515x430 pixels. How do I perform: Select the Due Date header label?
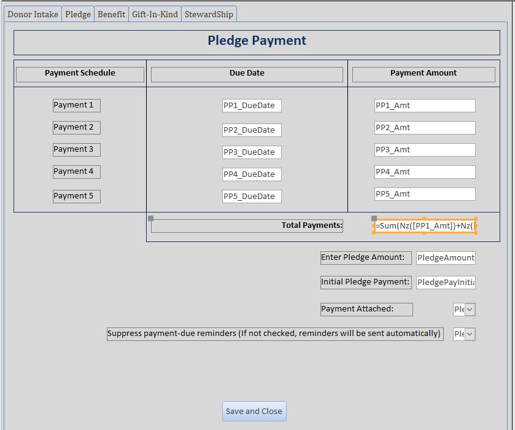coord(247,74)
